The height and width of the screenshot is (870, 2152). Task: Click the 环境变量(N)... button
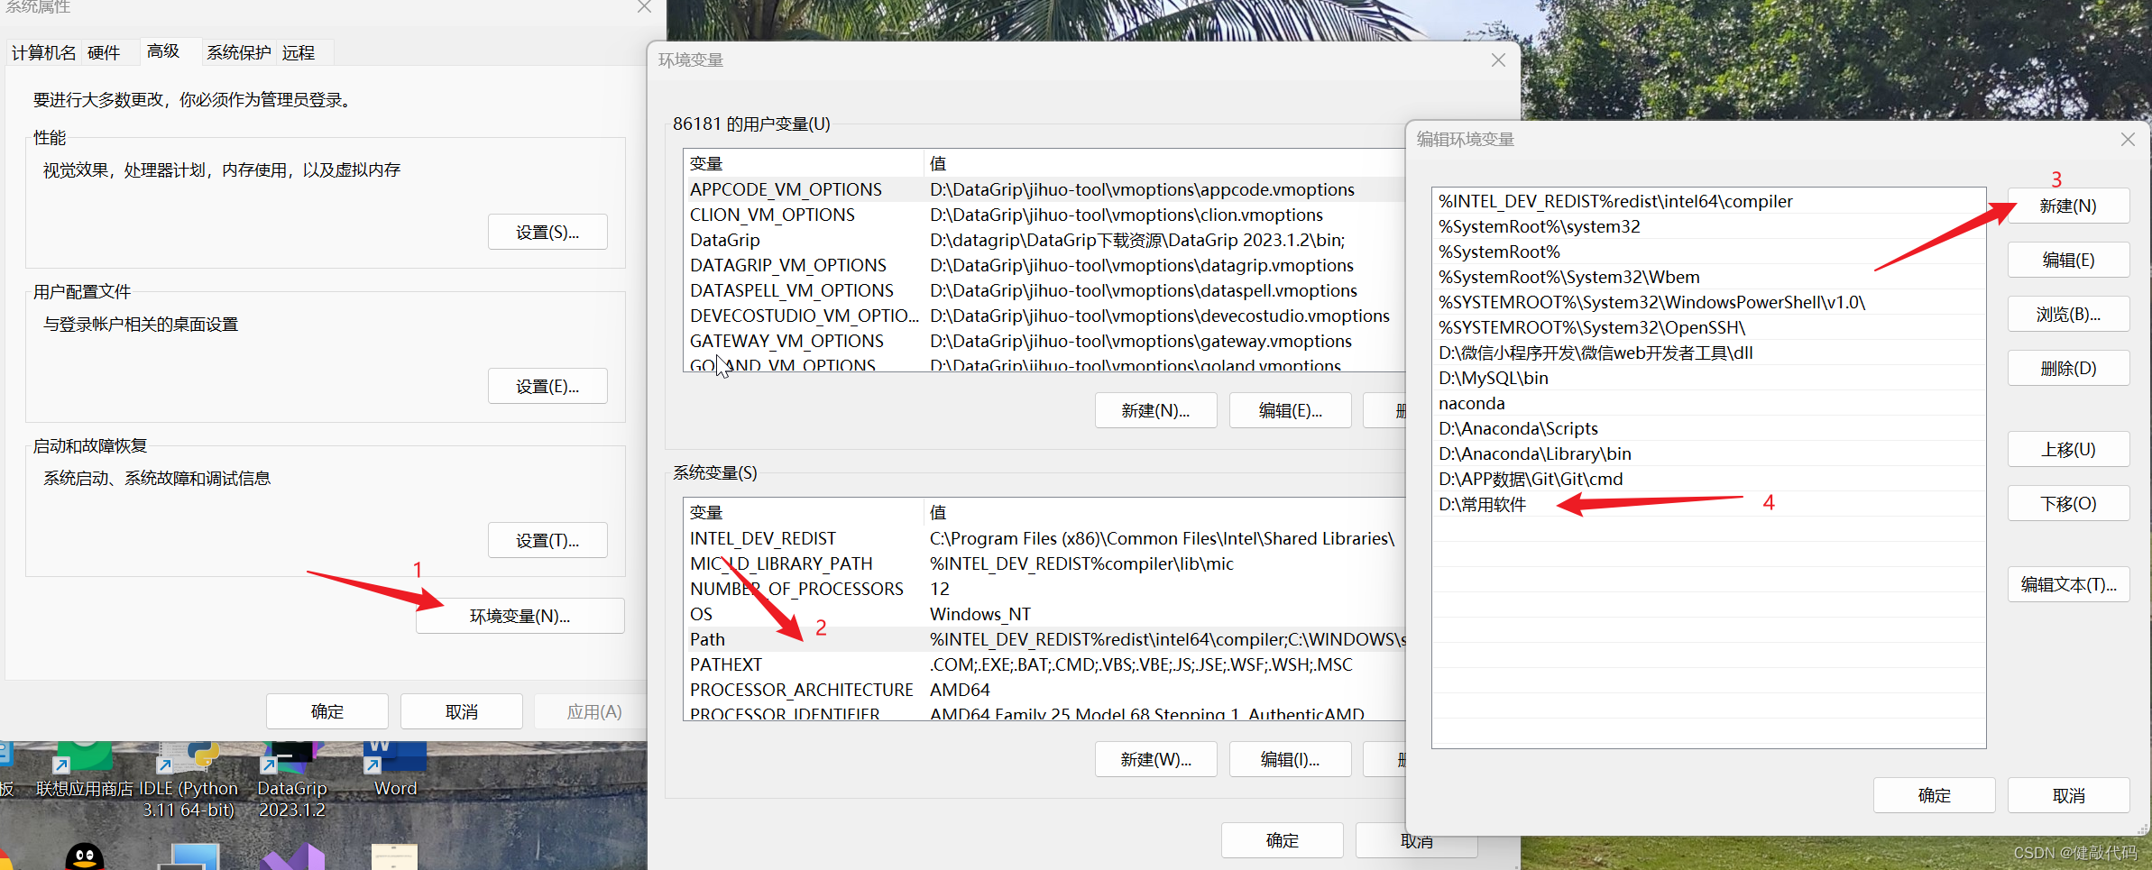click(520, 616)
